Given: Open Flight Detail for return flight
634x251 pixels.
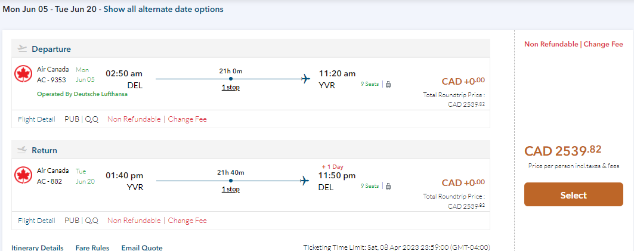Looking at the screenshot, I should tap(36, 221).
